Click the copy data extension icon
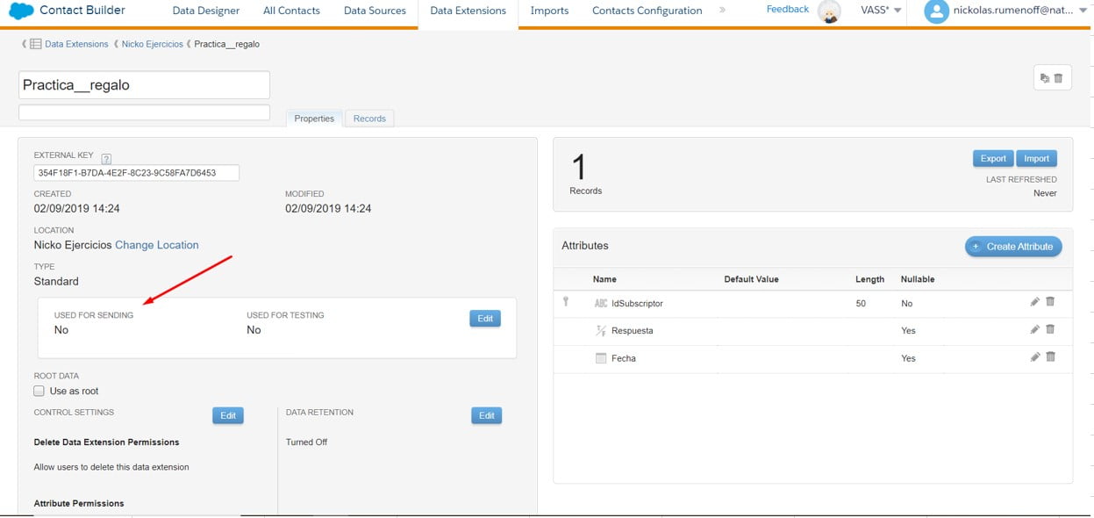This screenshot has height=518, width=1094. 1044,78
